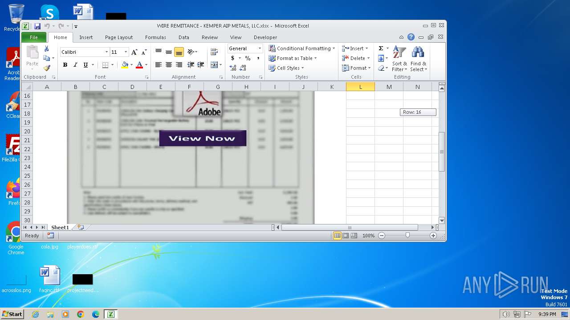Screen dimensions: 570x320
Task: Click AutoSum sigma icon
Action: 381,48
